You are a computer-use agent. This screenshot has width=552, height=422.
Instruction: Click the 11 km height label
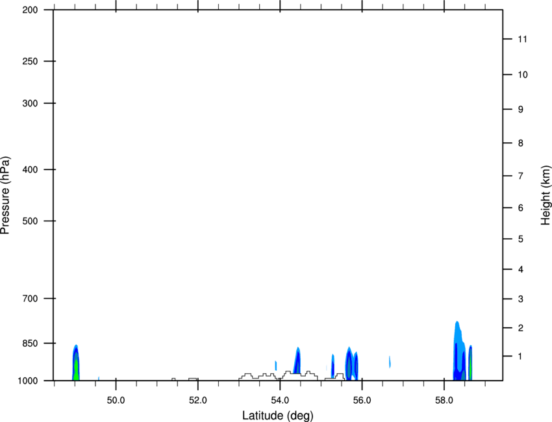pos(522,39)
